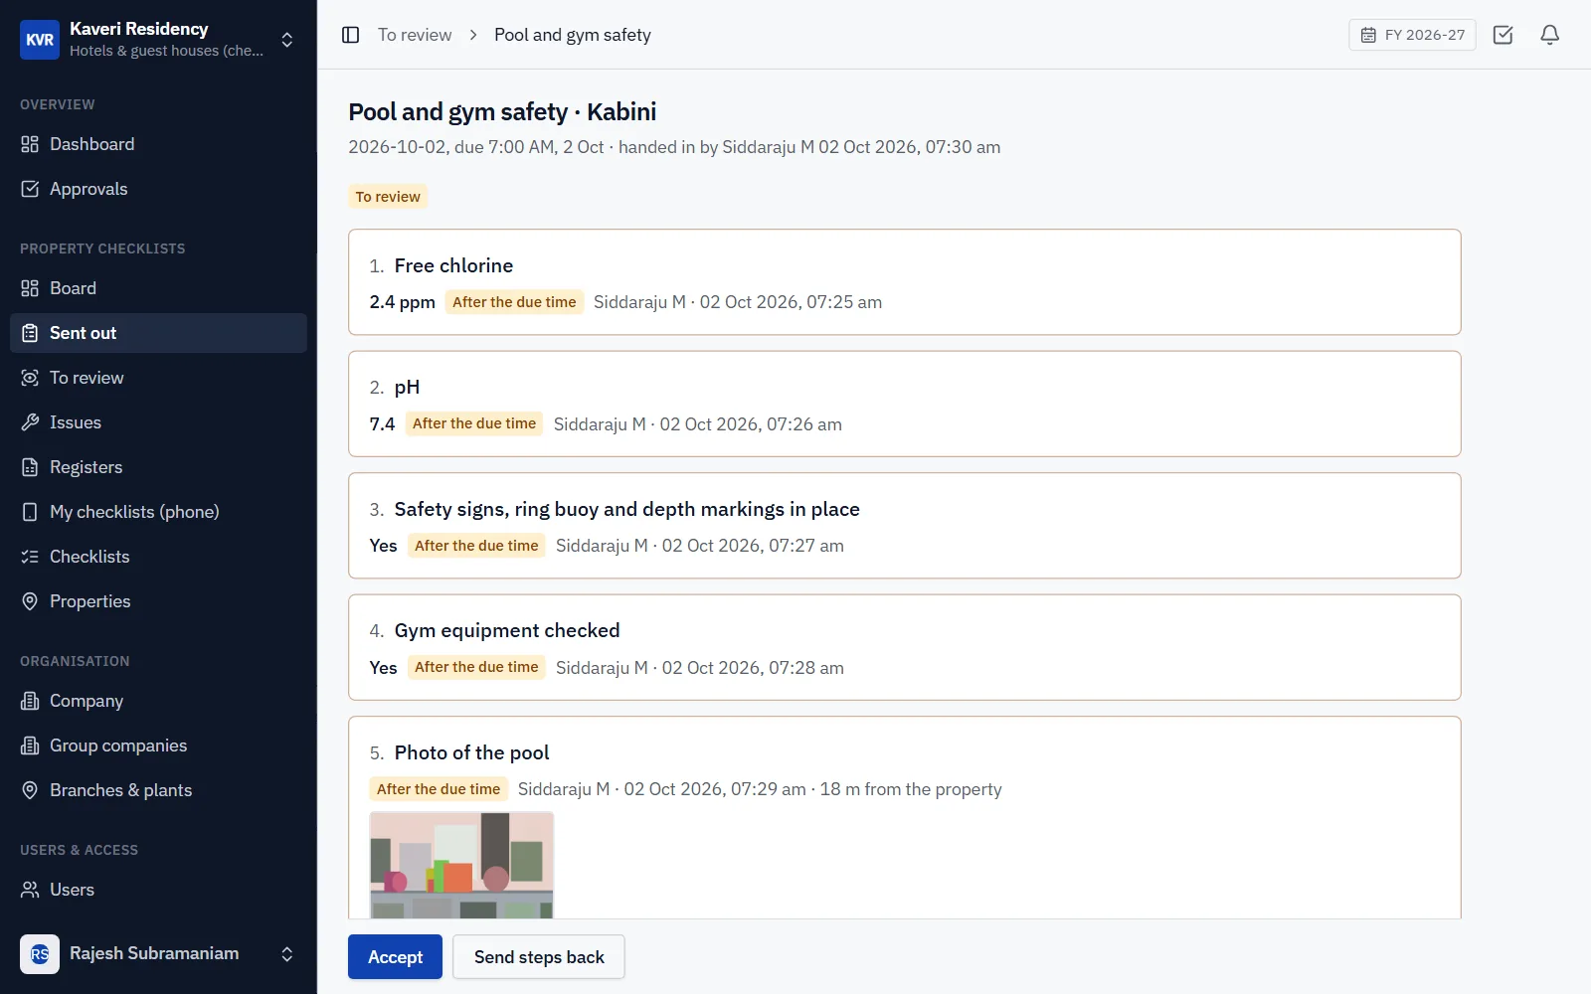This screenshot has width=1591, height=994.
Task: Open Registers page
Action: tap(158, 467)
